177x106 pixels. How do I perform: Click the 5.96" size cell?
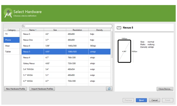click(x=55, y=46)
